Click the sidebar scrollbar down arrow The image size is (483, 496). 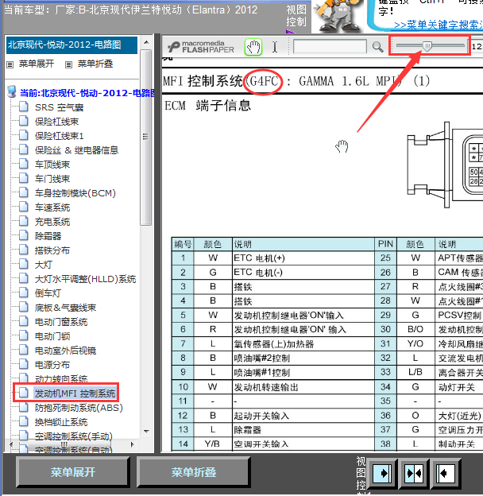tap(146, 431)
